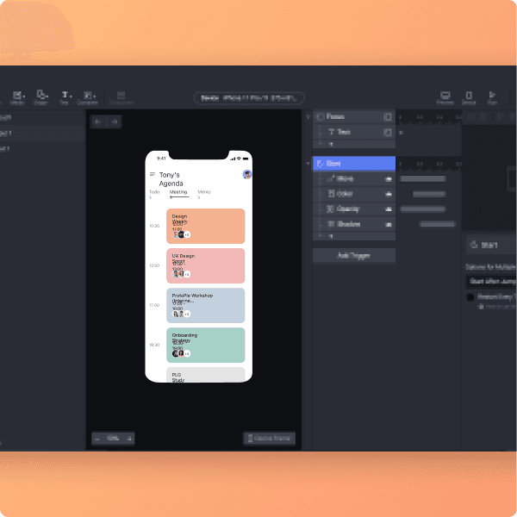Click the Add Trigger button

[x=354, y=256]
